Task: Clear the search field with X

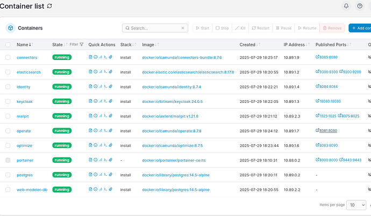Action: 183,28
